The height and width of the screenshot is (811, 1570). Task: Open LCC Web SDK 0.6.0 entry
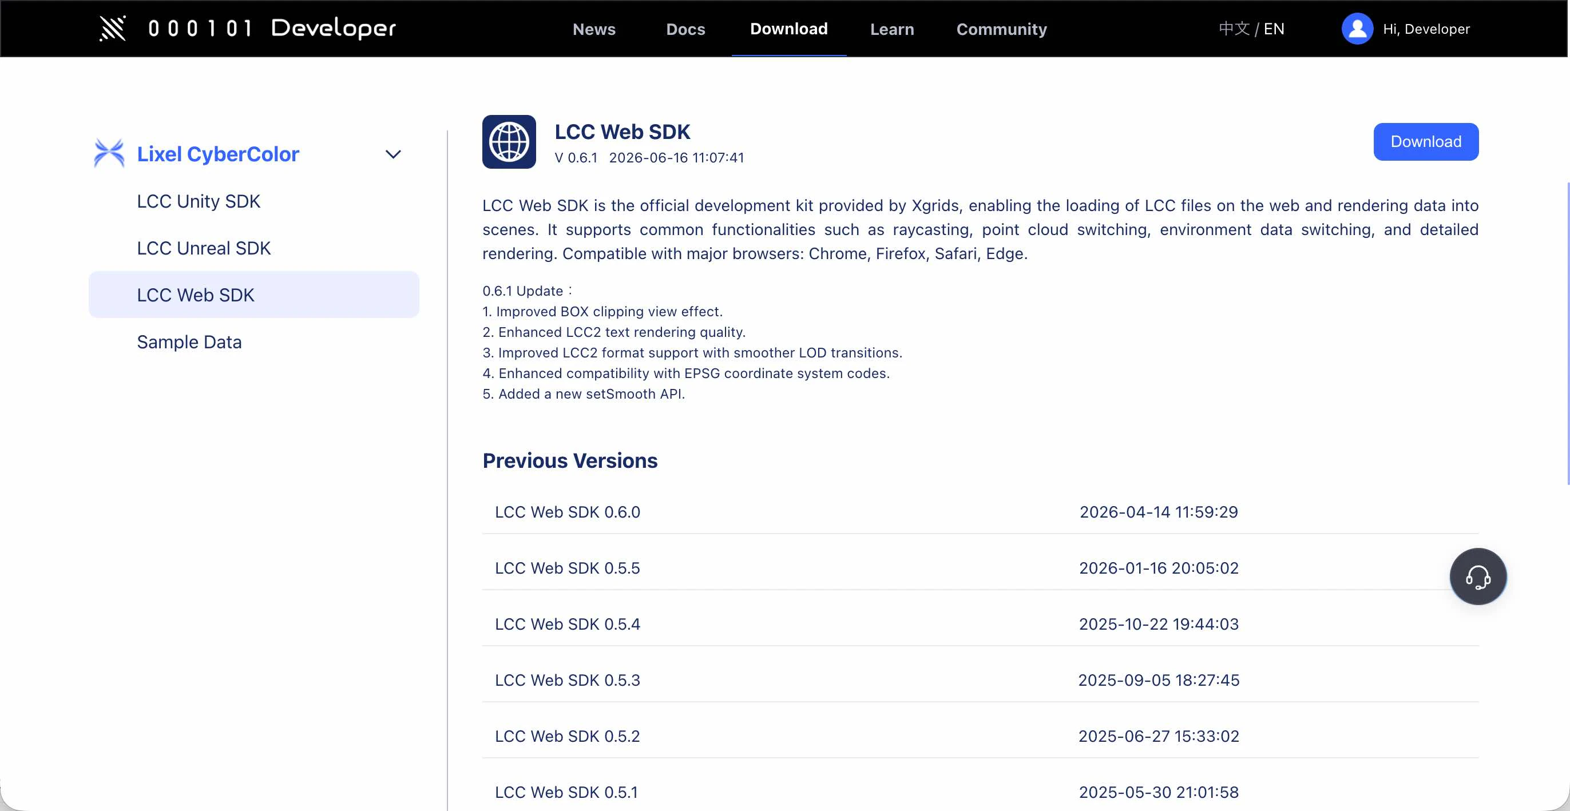point(567,512)
